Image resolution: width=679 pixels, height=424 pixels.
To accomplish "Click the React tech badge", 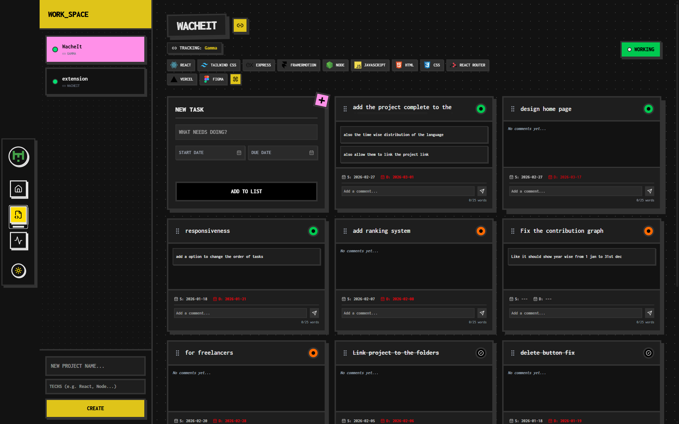I will (181, 65).
